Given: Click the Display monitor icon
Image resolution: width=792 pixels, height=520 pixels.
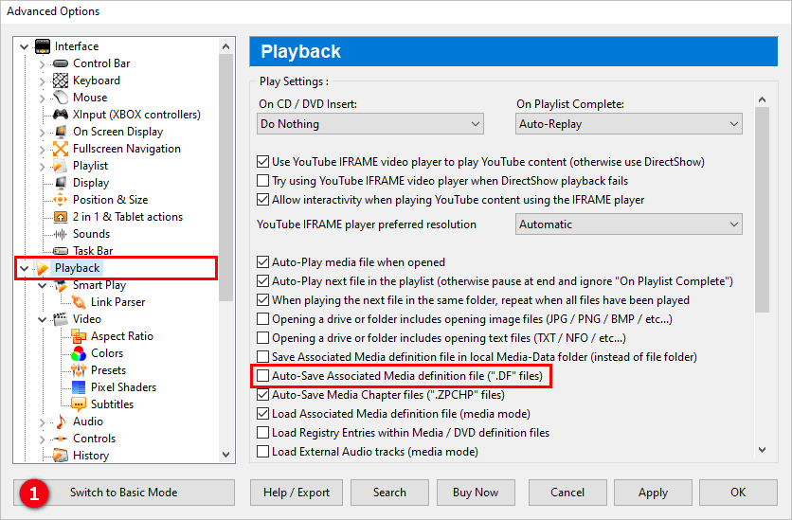Looking at the screenshot, I should tap(61, 183).
